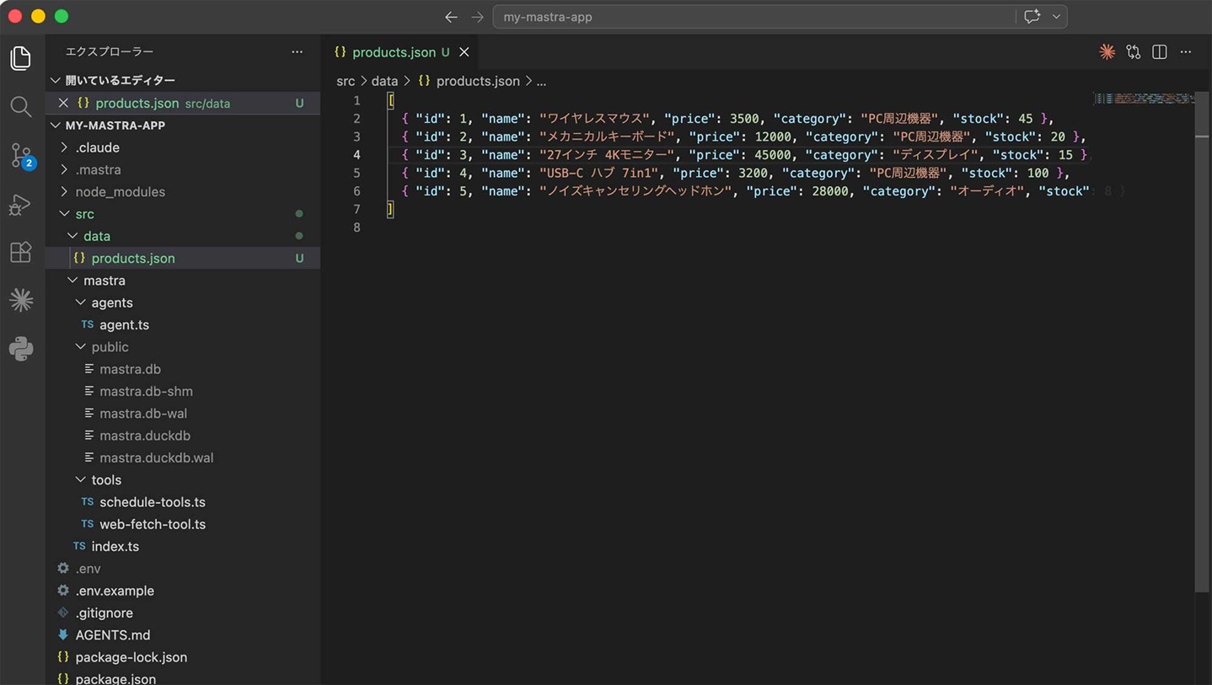Open the Run and Debug view
The height and width of the screenshot is (685, 1212).
(21, 205)
